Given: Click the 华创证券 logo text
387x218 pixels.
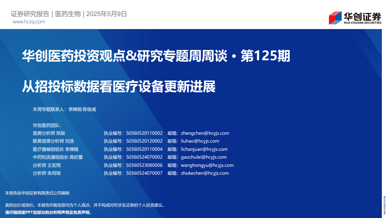Looking at the screenshot, I should [x=363, y=16].
